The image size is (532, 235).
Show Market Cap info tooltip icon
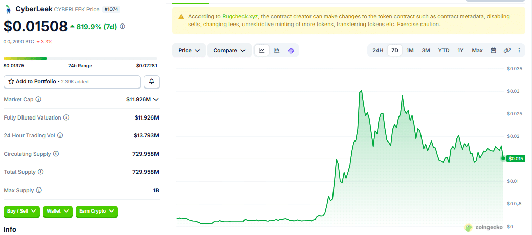[39, 99]
